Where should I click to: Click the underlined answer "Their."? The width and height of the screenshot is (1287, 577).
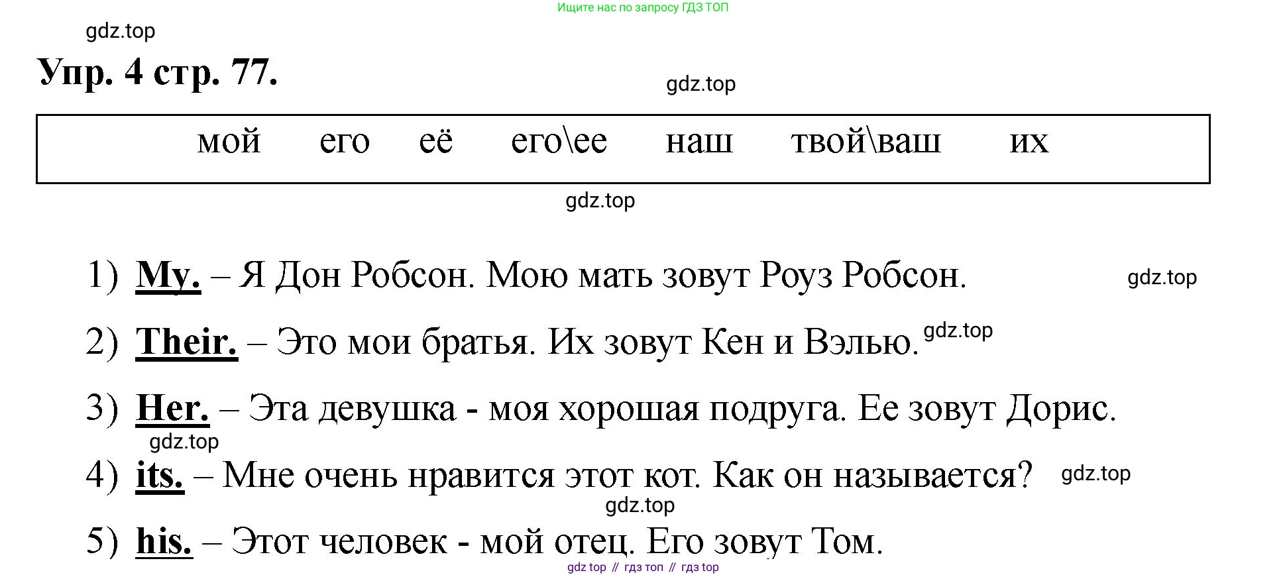(186, 342)
